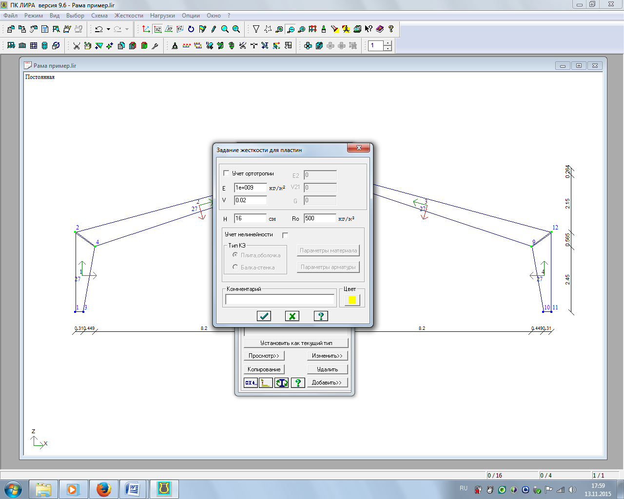This screenshot has height=499, width=624.
Task: Click the V Poisson ratio input field
Action: 251,200
